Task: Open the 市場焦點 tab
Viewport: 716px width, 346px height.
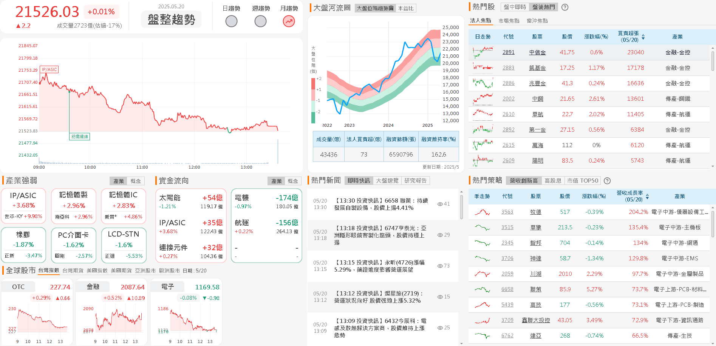Action: click(509, 21)
